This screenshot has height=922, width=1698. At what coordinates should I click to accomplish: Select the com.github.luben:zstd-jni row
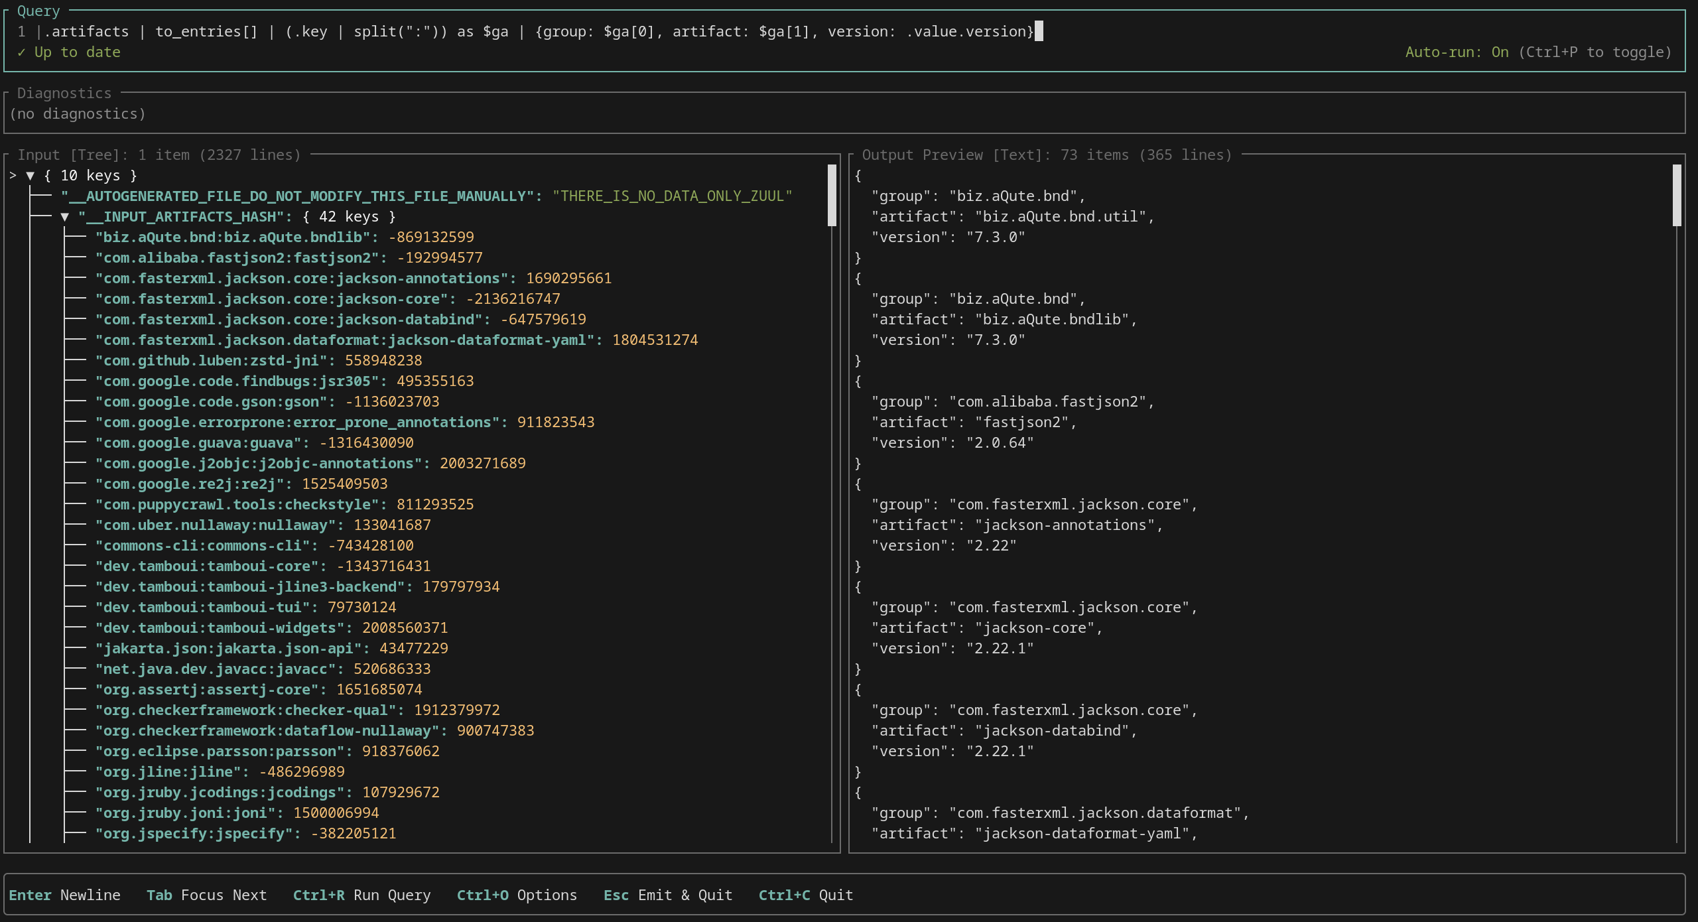pos(258,361)
